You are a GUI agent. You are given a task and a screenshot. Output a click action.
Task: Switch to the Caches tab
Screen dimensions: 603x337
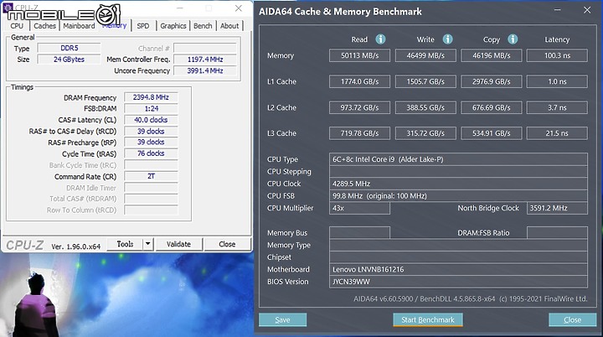pos(44,26)
